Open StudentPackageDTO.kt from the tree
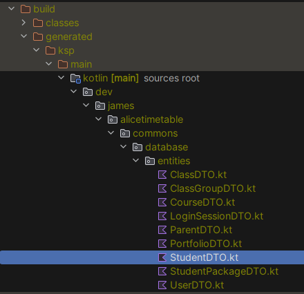The height and width of the screenshot is (294, 304). (x=225, y=271)
